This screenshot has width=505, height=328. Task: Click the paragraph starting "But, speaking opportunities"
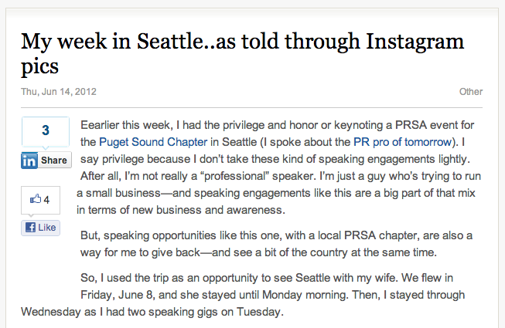[x=276, y=244]
